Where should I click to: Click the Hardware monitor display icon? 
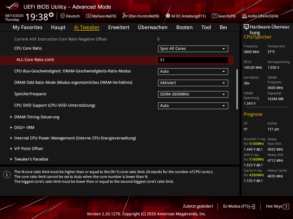pos(246,27)
